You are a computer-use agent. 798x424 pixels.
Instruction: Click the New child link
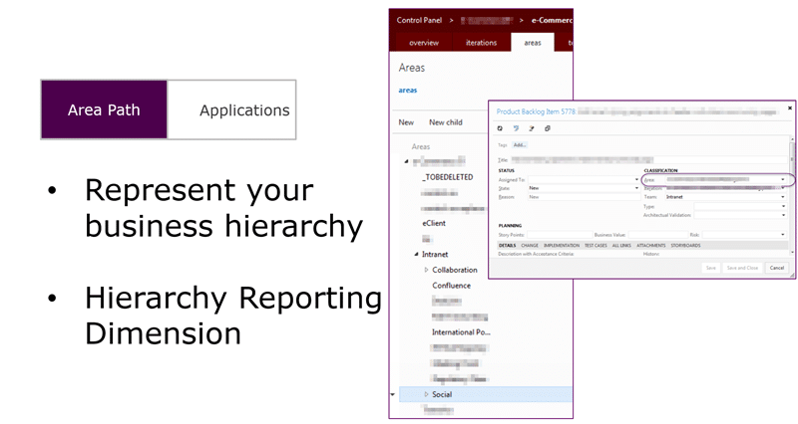(445, 122)
